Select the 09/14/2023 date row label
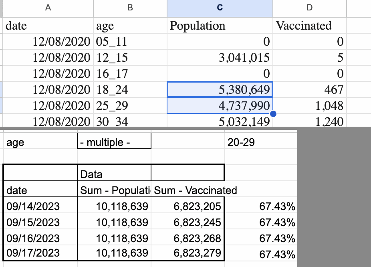This screenshot has height=267, width=371. pos(40,206)
